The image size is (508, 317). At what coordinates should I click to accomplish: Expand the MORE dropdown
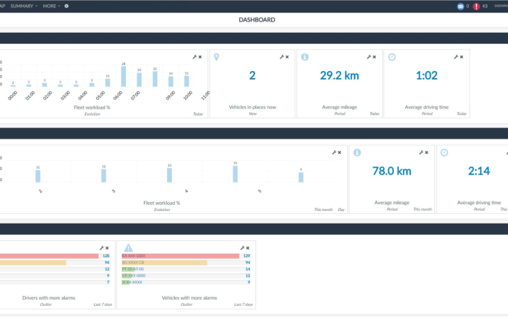(x=51, y=6)
